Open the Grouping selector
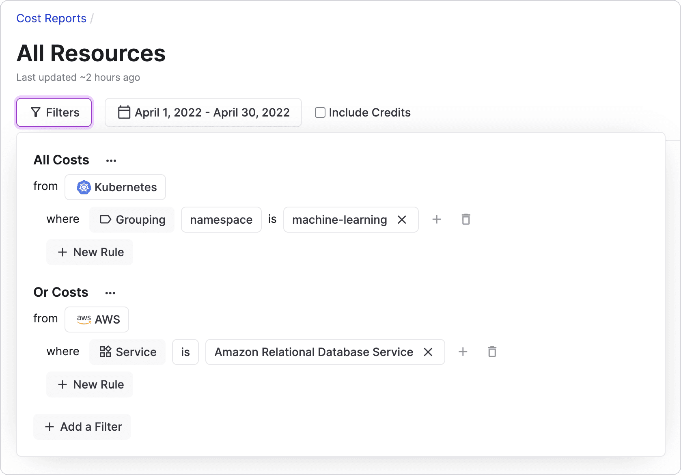This screenshot has width=681, height=475. (x=132, y=220)
